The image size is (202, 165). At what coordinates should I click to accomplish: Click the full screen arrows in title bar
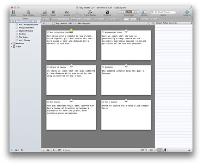tap(190, 8)
